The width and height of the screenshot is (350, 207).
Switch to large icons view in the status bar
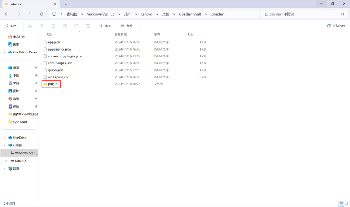click(346, 203)
